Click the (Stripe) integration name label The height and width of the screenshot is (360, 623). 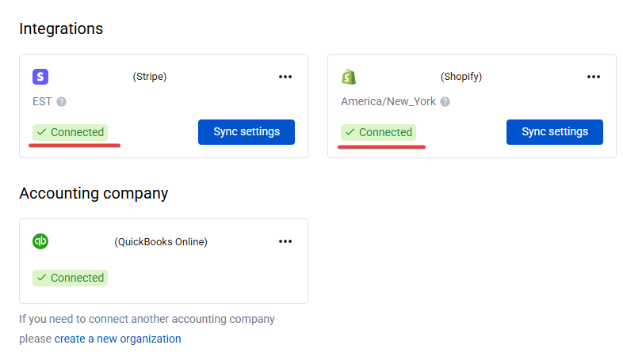(150, 77)
